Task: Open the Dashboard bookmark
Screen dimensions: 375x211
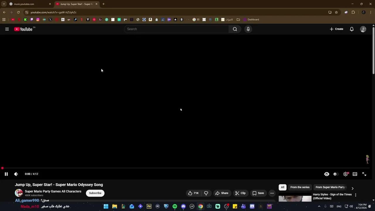Action: pos(251,20)
